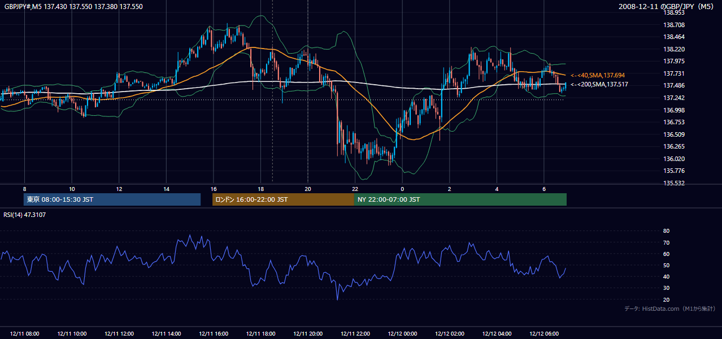Click the RSI scale value 60
The image size is (722, 339).
[x=666, y=254]
